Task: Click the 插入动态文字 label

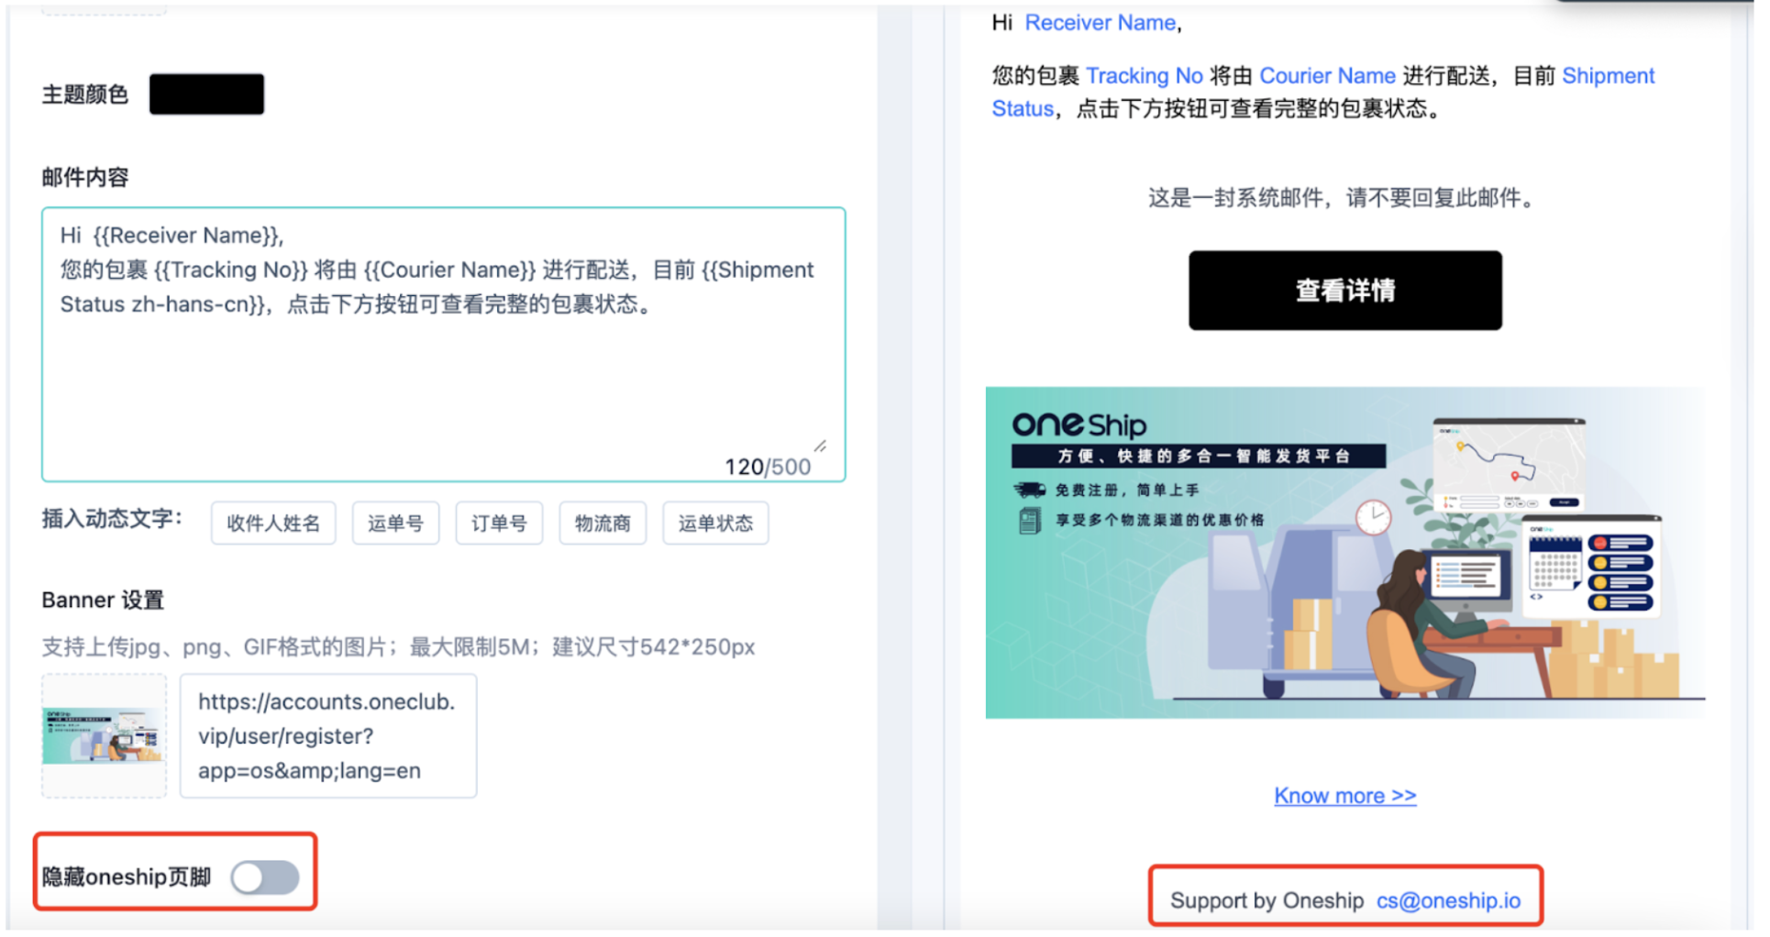Action: 112,519
